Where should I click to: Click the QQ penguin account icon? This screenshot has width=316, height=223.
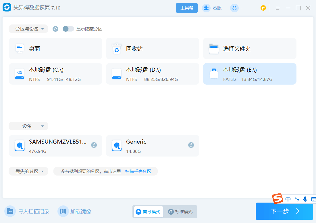[x=234, y=8]
